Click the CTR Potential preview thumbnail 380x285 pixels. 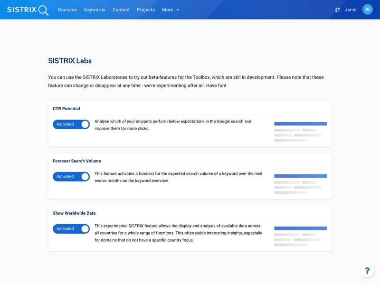click(300, 132)
